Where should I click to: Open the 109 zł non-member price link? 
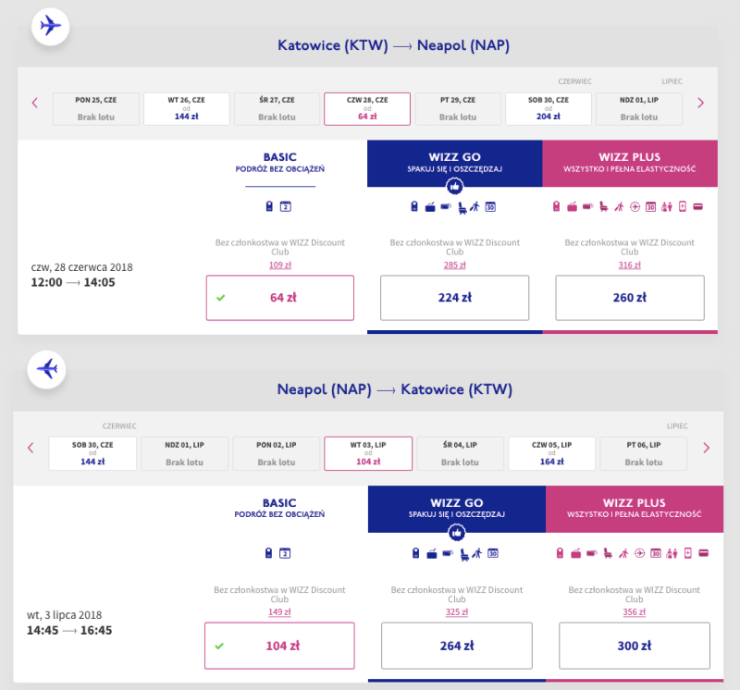(x=280, y=265)
